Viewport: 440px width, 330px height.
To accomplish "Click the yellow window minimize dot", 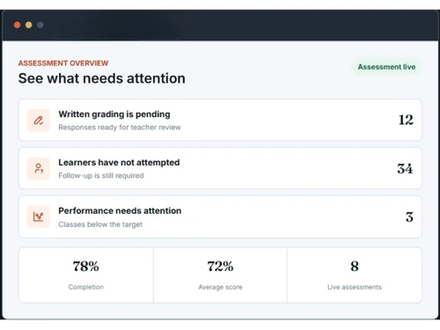I will click(x=29, y=25).
